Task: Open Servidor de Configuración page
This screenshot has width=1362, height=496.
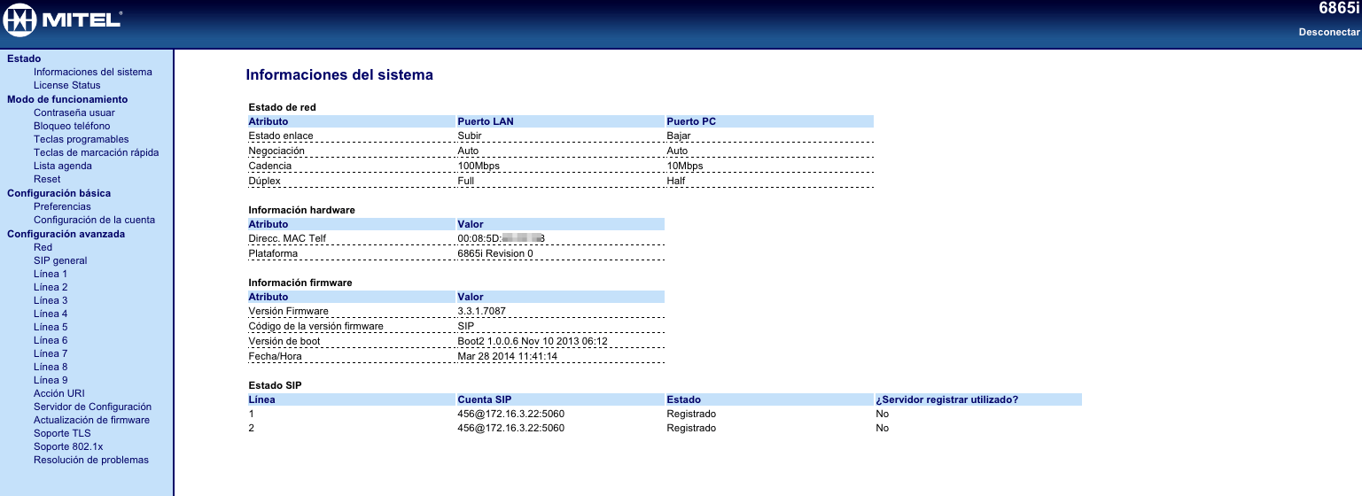Action: (92, 407)
